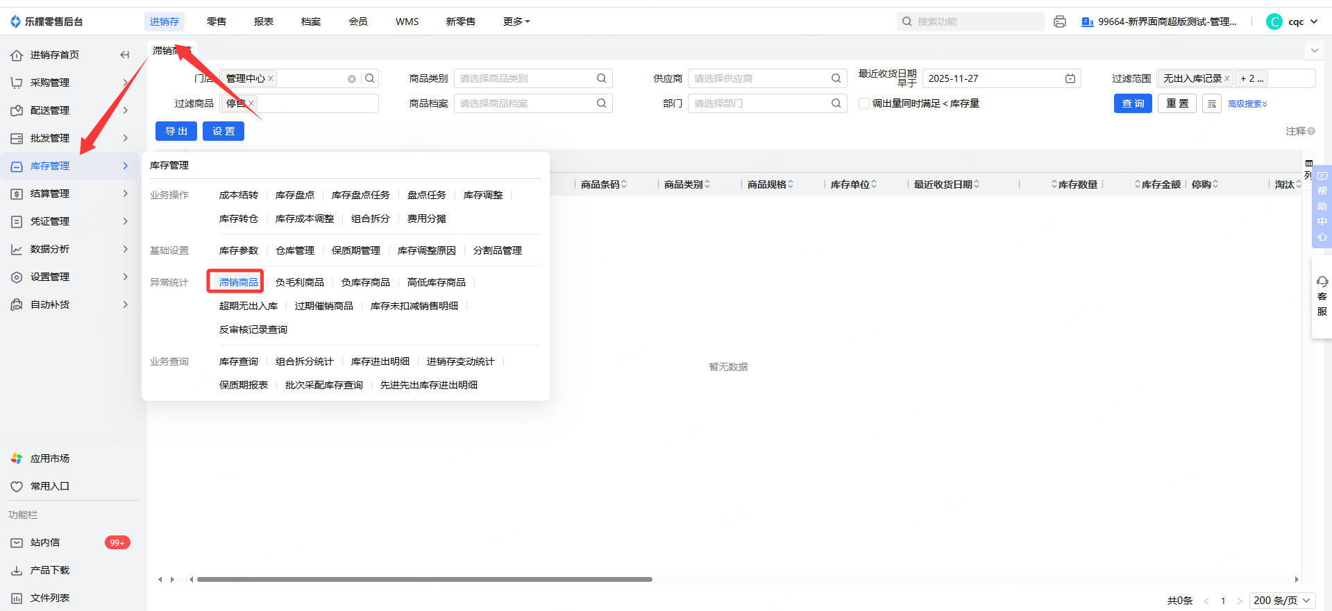
Task: Open the calendar picker for latest receipt date
Action: click(1070, 78)
